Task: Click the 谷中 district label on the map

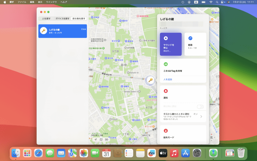Action: pos(124,65)
